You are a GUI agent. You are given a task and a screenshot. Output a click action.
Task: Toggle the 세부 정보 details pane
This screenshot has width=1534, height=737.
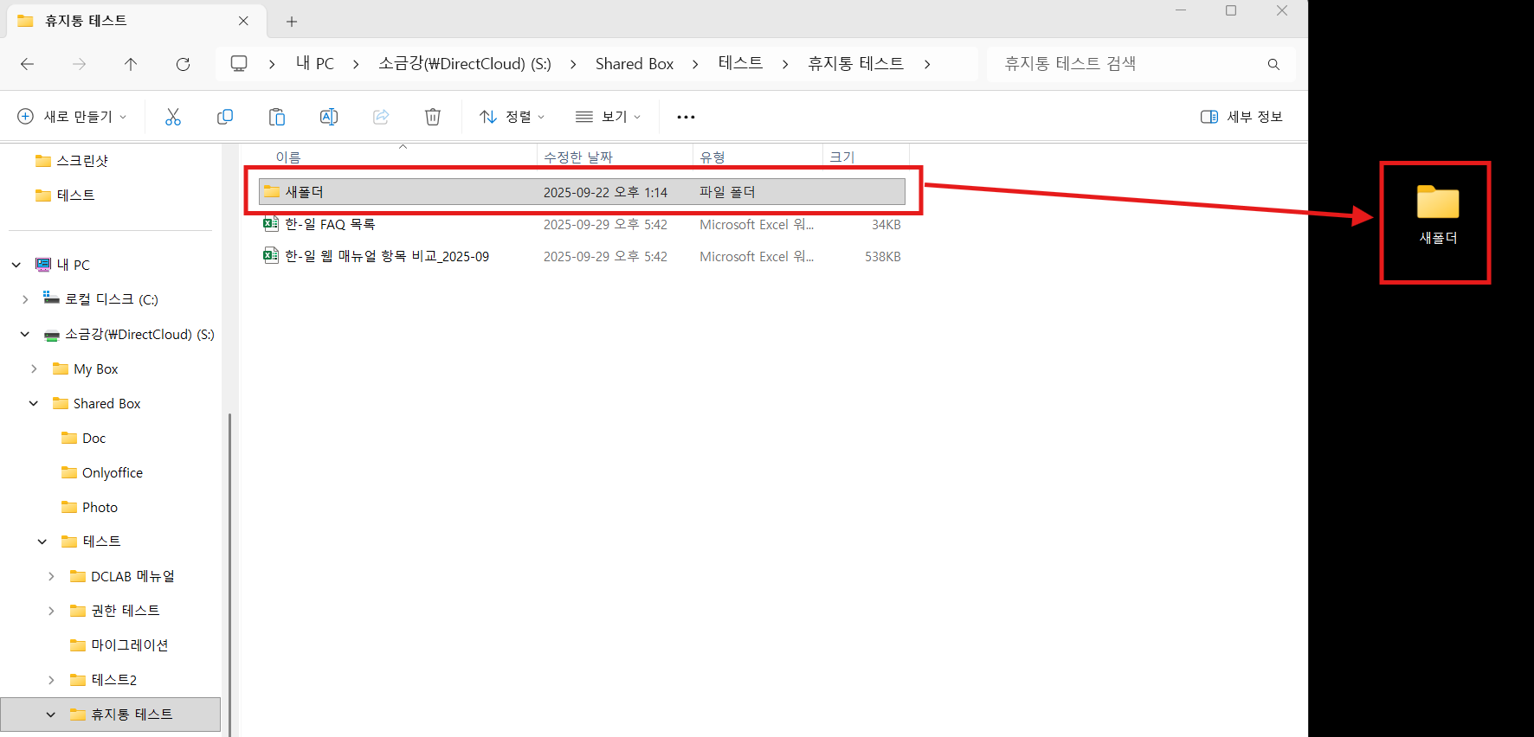click(x=1241, y=117)
